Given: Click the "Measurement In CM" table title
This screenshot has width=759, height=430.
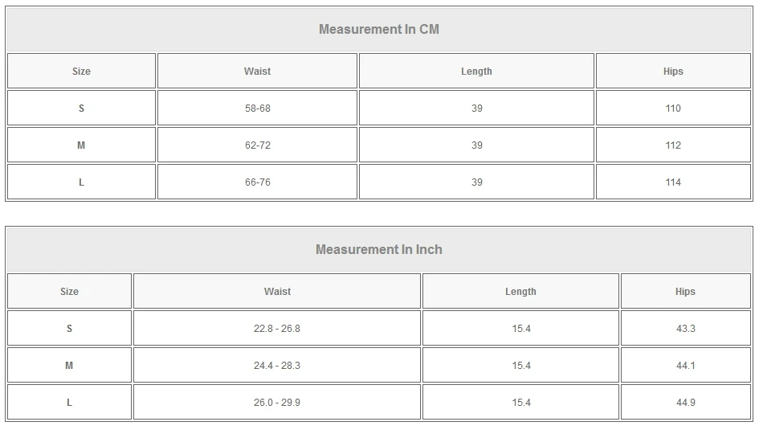Looking at the screenshot, I should pyautogui.click(x=379, y=30).
